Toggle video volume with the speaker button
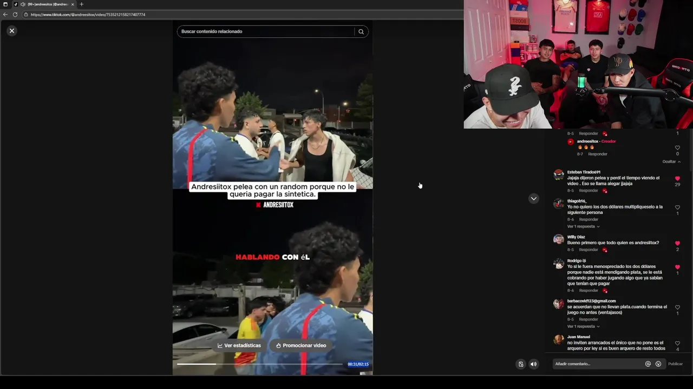 (x=534, y=364)
